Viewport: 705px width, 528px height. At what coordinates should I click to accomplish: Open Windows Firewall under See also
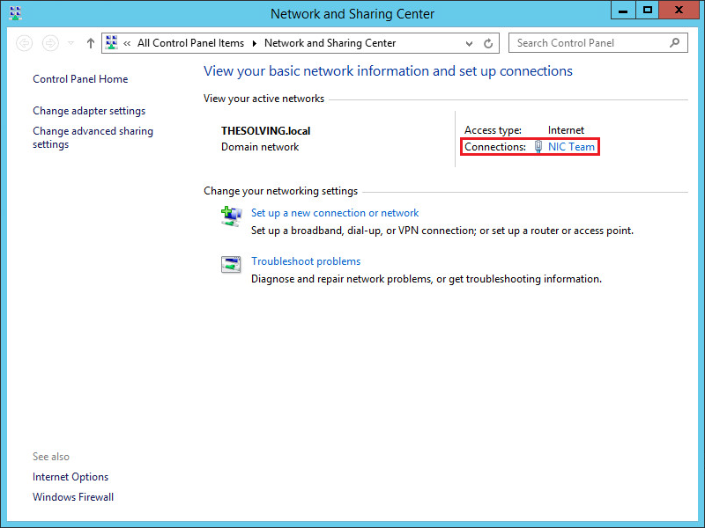(73, 497)
